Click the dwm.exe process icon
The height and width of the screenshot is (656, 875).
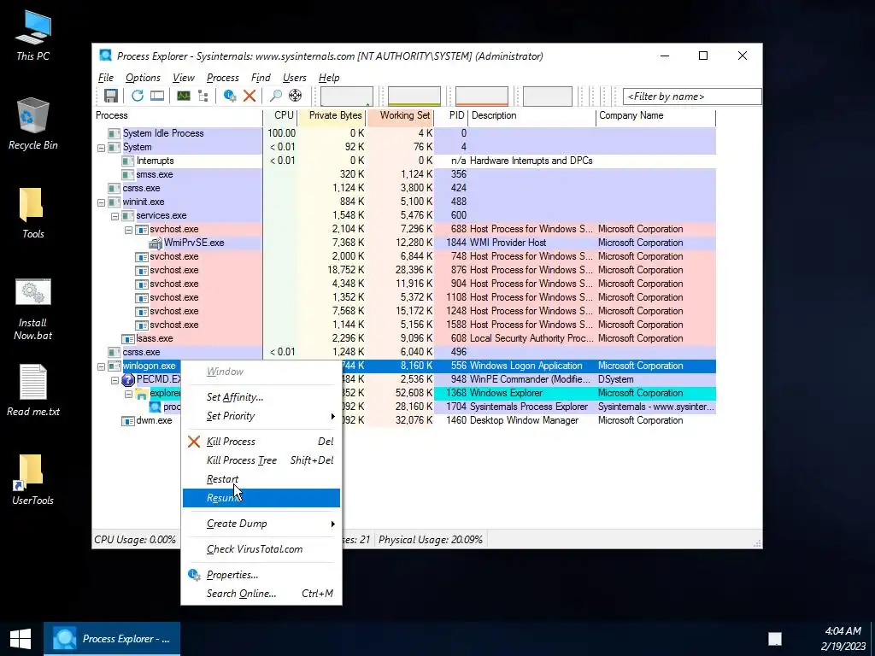coord(128,420)
